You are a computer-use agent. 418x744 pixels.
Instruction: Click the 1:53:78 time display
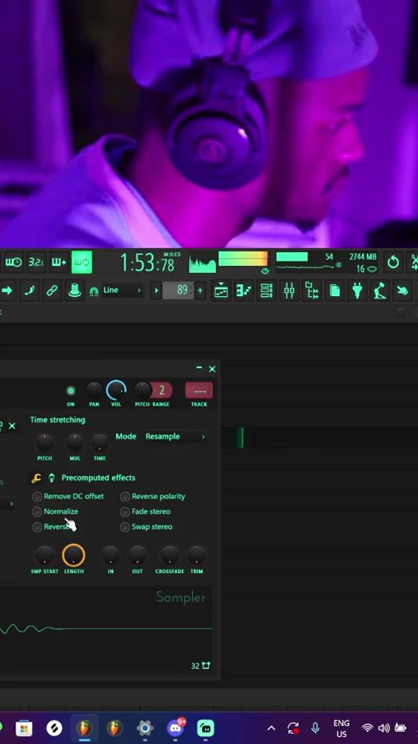click(x=146, y=263)
